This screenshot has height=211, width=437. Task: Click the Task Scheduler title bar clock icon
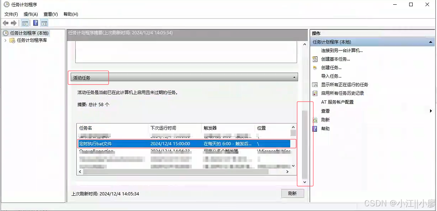[x=6, y=4]
